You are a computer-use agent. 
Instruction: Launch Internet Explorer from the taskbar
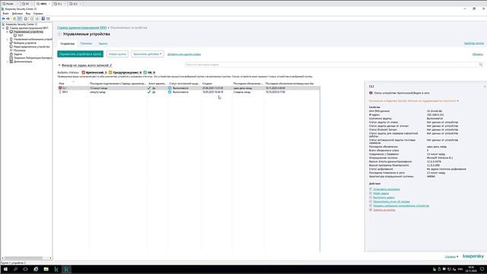tap(36, 269)
